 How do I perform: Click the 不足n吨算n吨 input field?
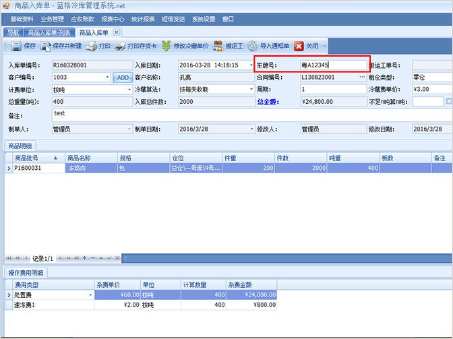(428, 102)
